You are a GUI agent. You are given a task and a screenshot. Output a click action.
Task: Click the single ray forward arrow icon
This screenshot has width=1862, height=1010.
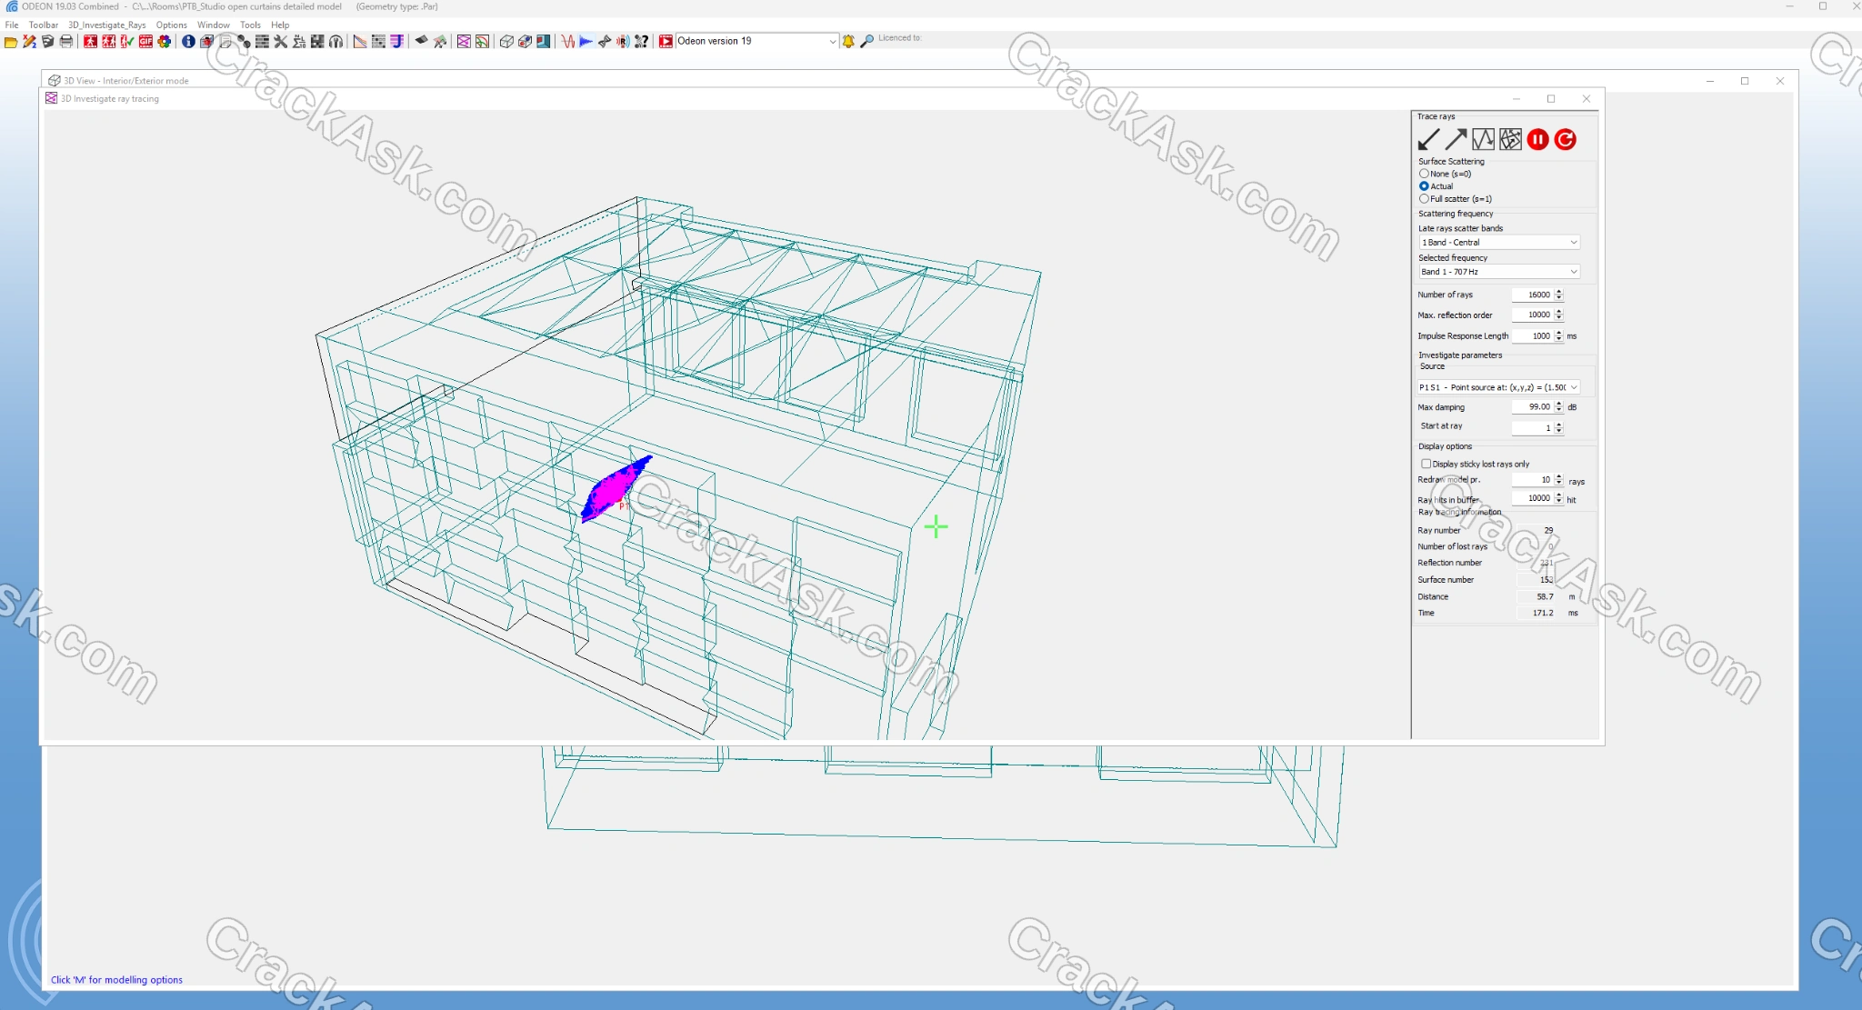pyautogui.click(x=1456, y=139)
